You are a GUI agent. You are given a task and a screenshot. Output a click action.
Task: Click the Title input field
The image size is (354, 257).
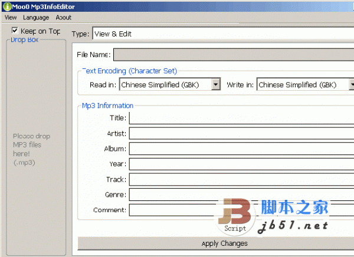pyautogui.click(x=241, y=118)
